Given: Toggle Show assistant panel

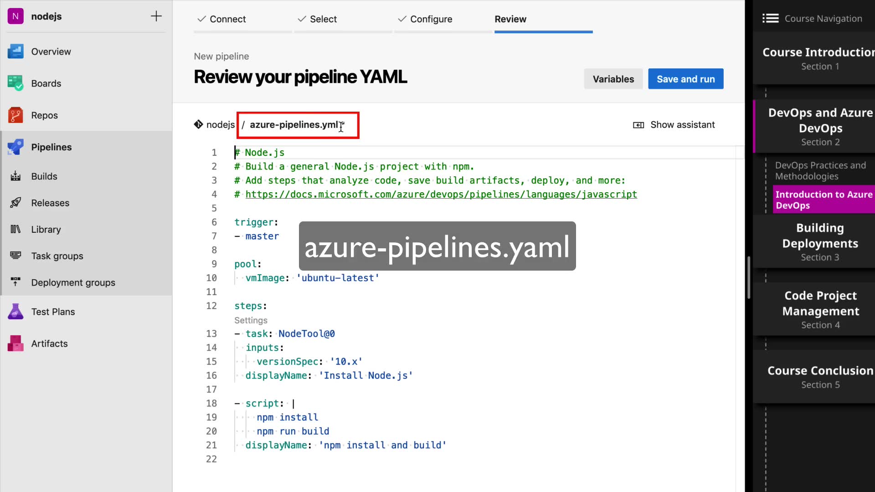Looking at the screenshot, I should 674,125.
